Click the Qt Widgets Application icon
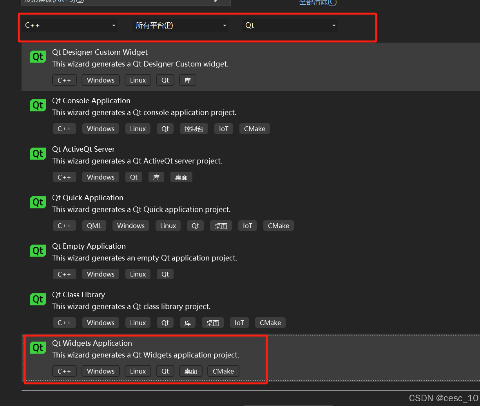This screenshot has width=480, height=406. 38,348
